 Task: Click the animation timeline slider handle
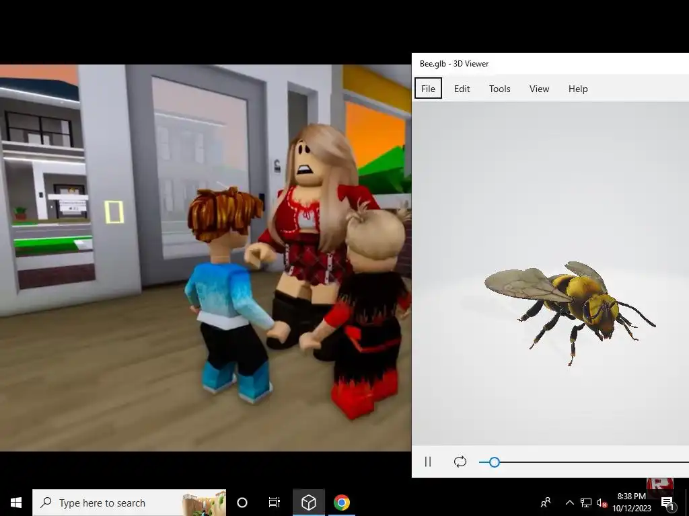point(495,462)
